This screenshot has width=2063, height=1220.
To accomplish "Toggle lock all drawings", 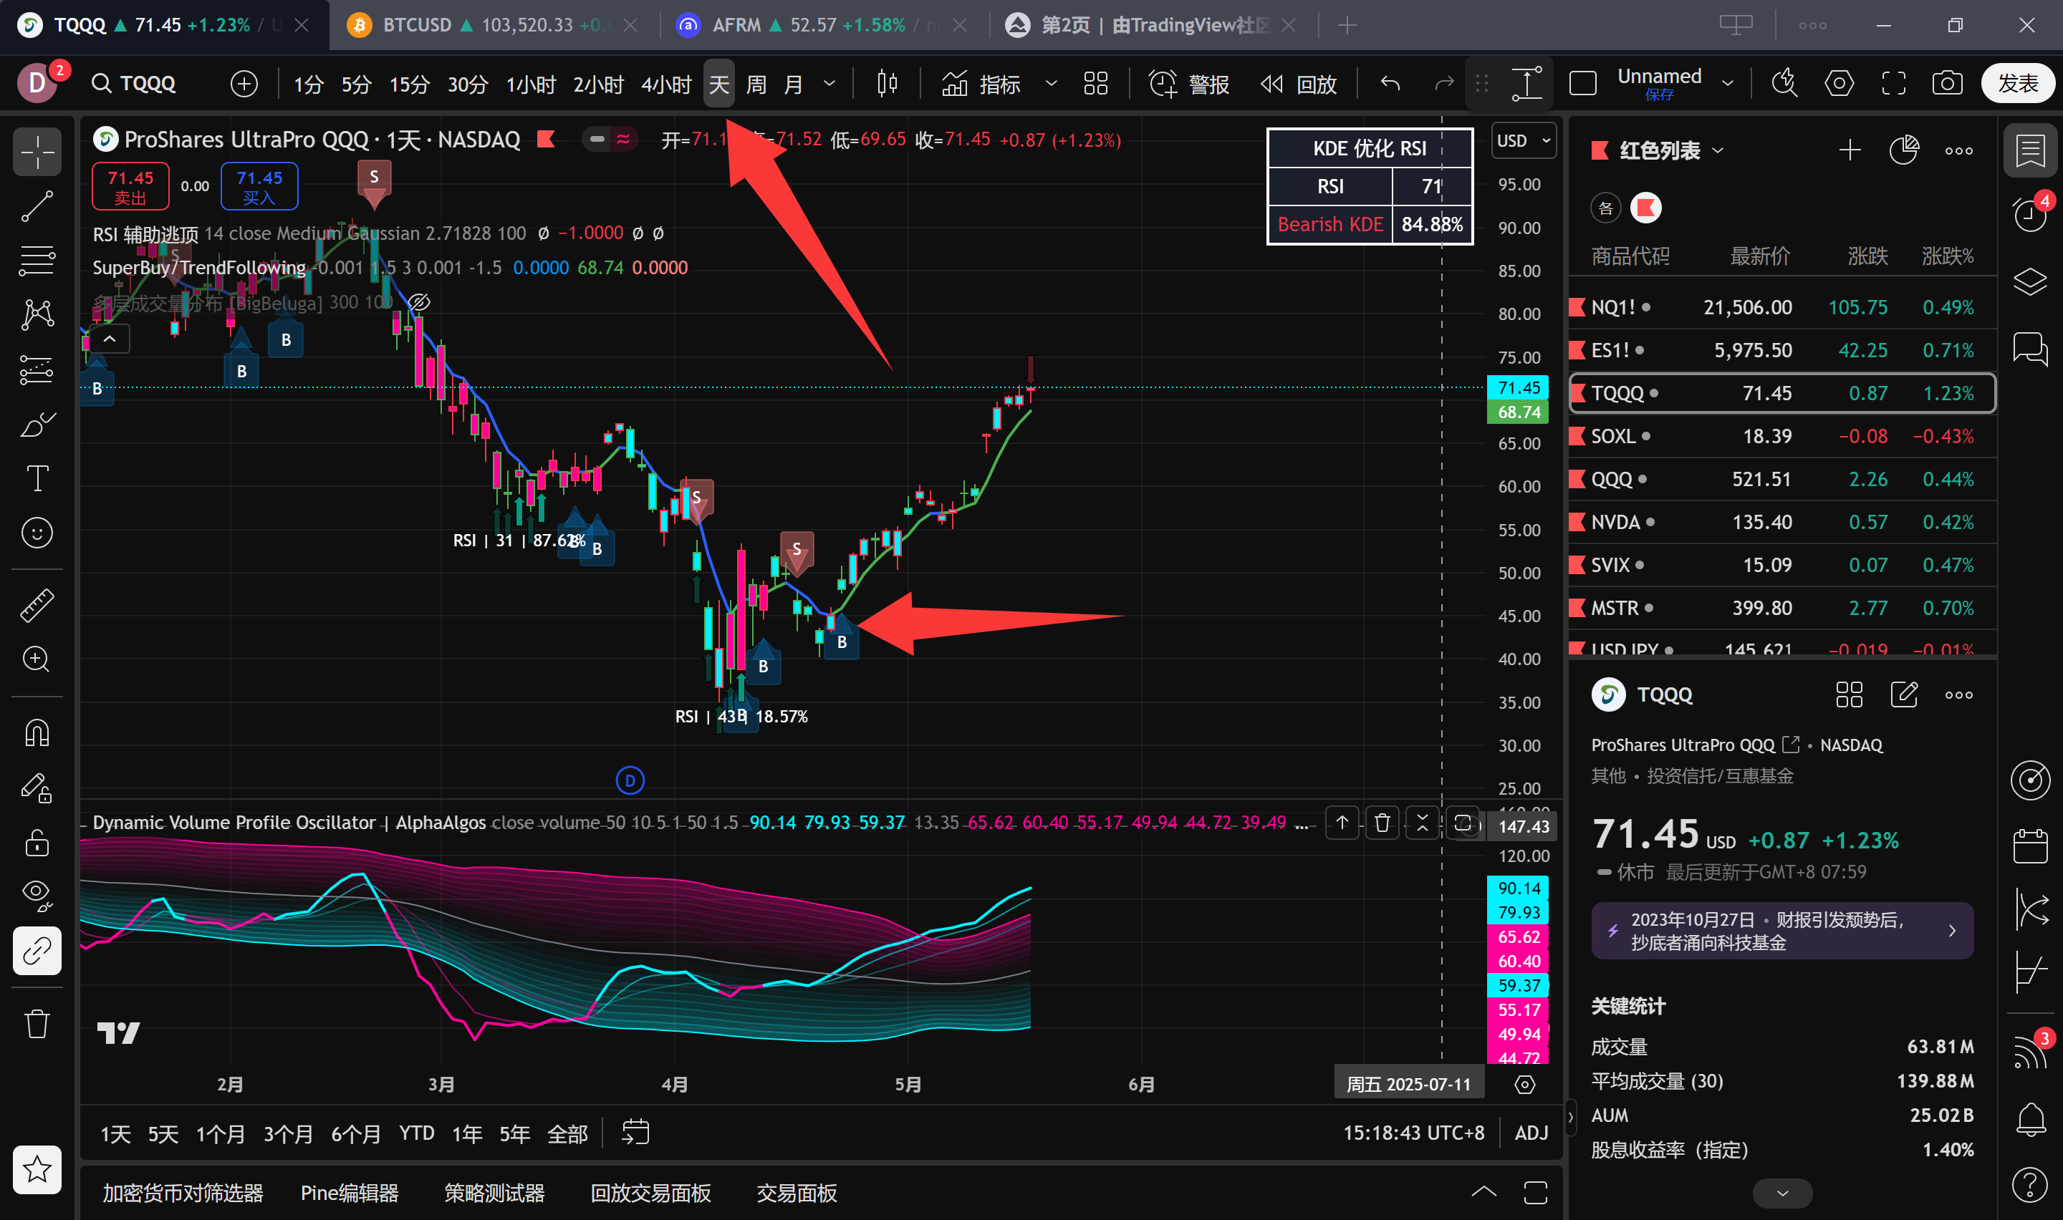I will tap(37, 842).
